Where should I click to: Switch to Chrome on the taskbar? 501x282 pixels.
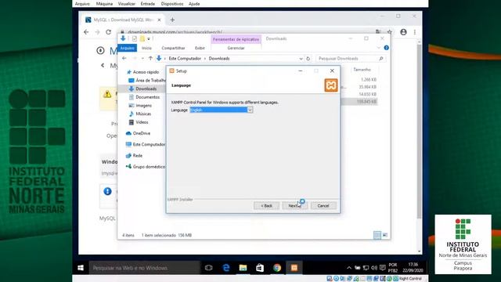[277, 268]
